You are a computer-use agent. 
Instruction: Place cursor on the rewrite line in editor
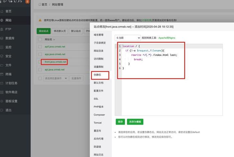pyautogui.click(x=154, y=55)
